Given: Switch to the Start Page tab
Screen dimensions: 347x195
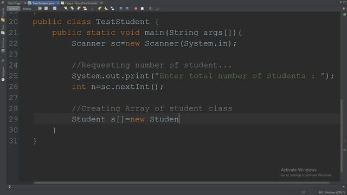Looking at the screenshot, I should pos(15,3).
